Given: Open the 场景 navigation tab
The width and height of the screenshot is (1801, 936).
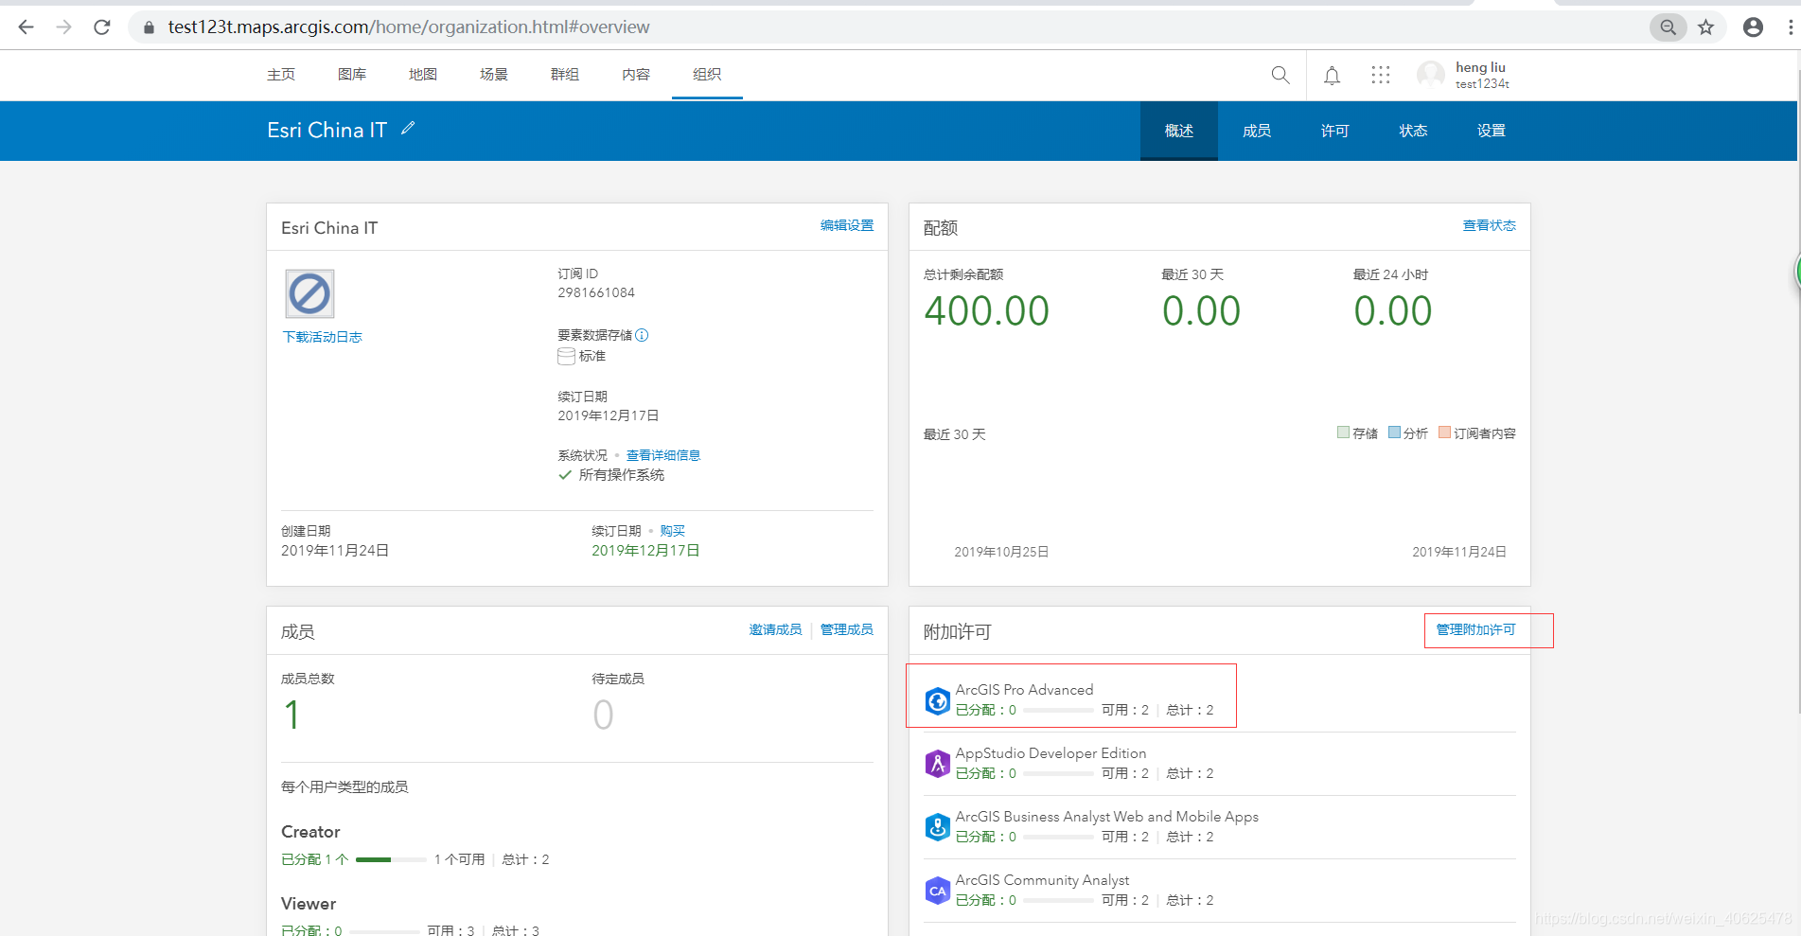Looking at the screenshot, I should 494,75.
